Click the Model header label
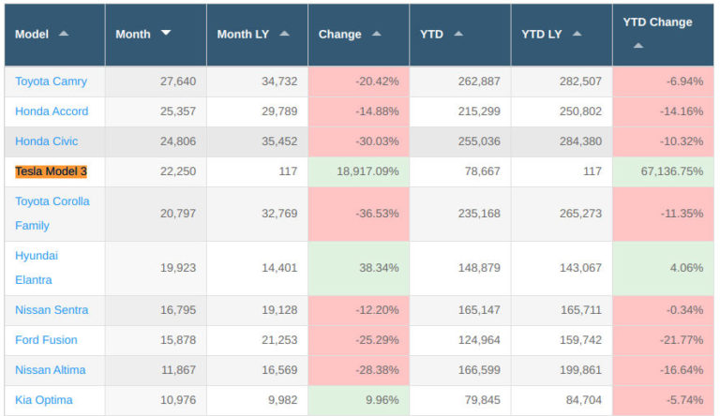This screenshot has width=720, height=416. click(32, 34)
